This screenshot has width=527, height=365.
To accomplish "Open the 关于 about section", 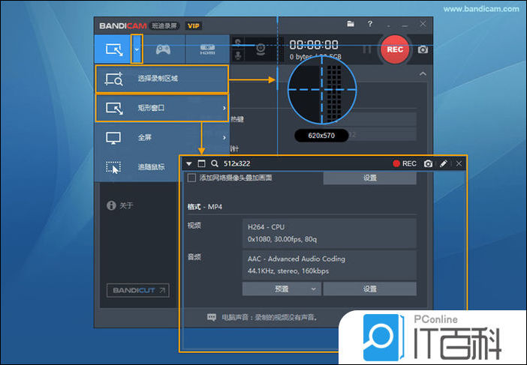I will 119,205.
